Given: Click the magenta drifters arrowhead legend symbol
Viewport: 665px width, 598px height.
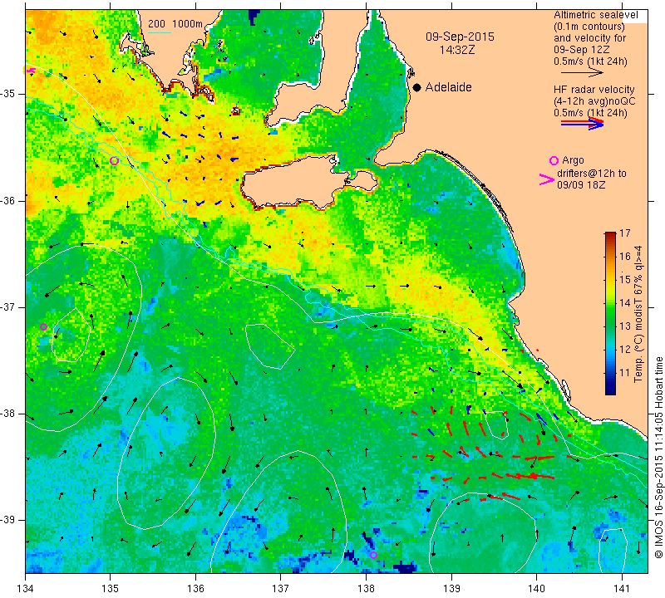Looking at the screenshot, I should pos(547,179).
